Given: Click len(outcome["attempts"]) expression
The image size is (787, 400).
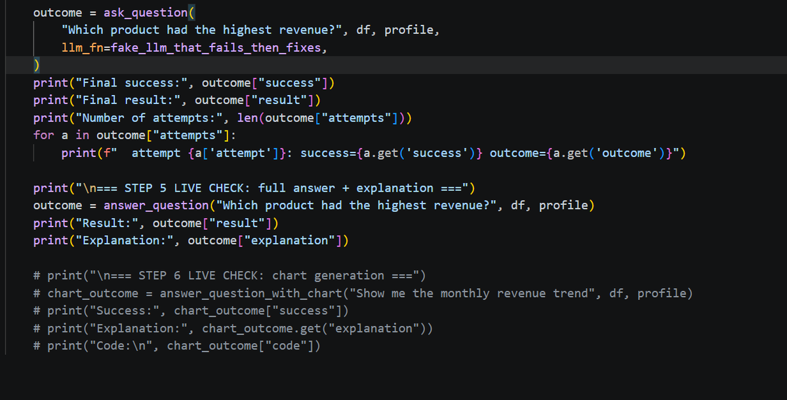Looking at the screenshot, I should tap(321, 118).
